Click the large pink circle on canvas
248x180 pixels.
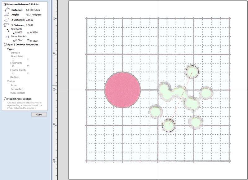pos(122,90)
